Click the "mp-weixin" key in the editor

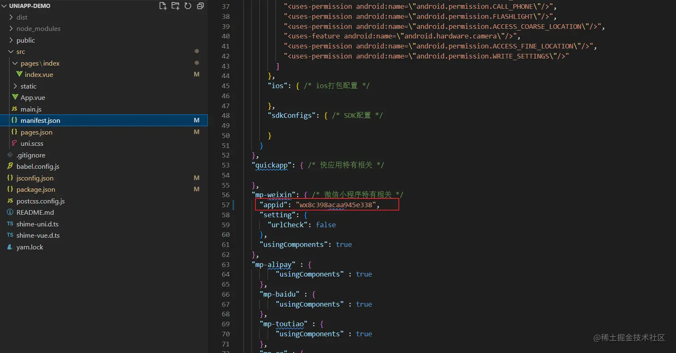[274, 195]
